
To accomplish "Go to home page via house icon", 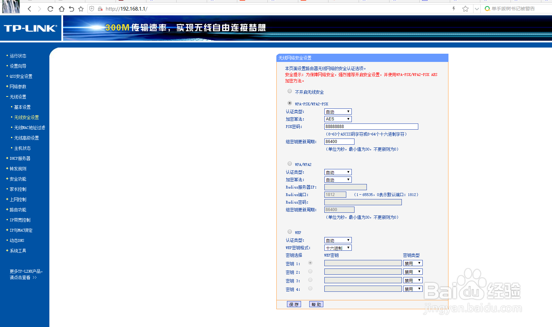I will [61, 9].
